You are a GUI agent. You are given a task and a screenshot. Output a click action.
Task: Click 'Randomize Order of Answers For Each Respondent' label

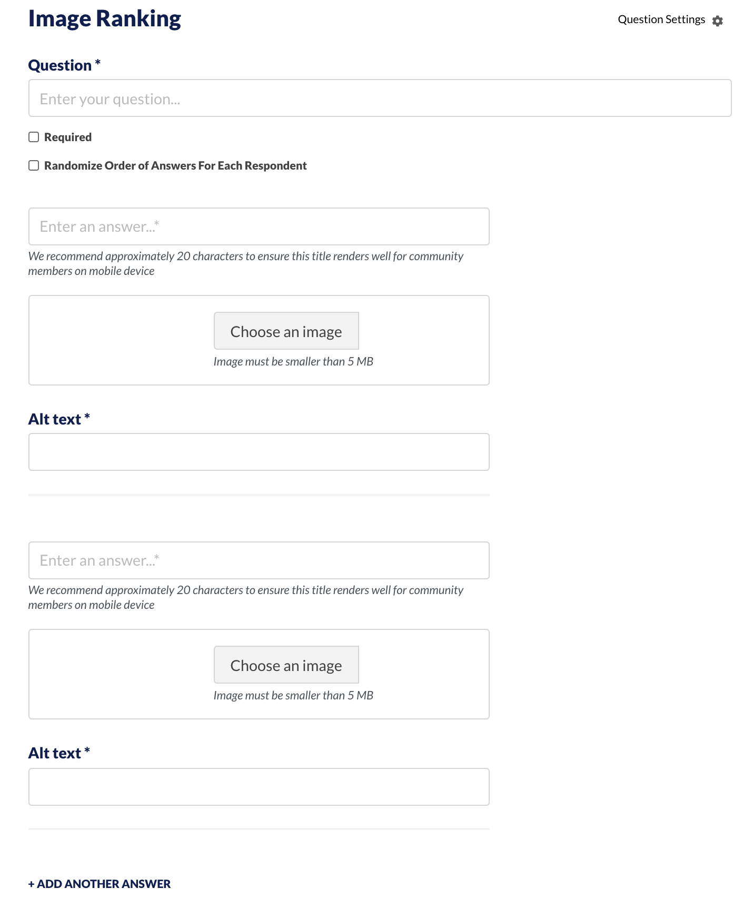(175, 165)
